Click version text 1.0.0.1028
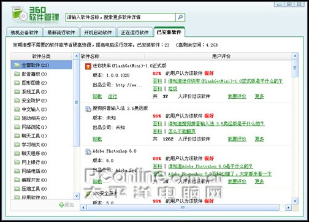The height and width of the screenshot is (222, 309). click(x=118, y=75)
